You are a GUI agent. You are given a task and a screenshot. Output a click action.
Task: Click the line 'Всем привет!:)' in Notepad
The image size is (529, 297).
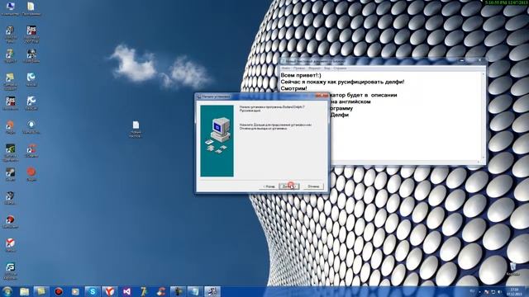pos(301,75)
